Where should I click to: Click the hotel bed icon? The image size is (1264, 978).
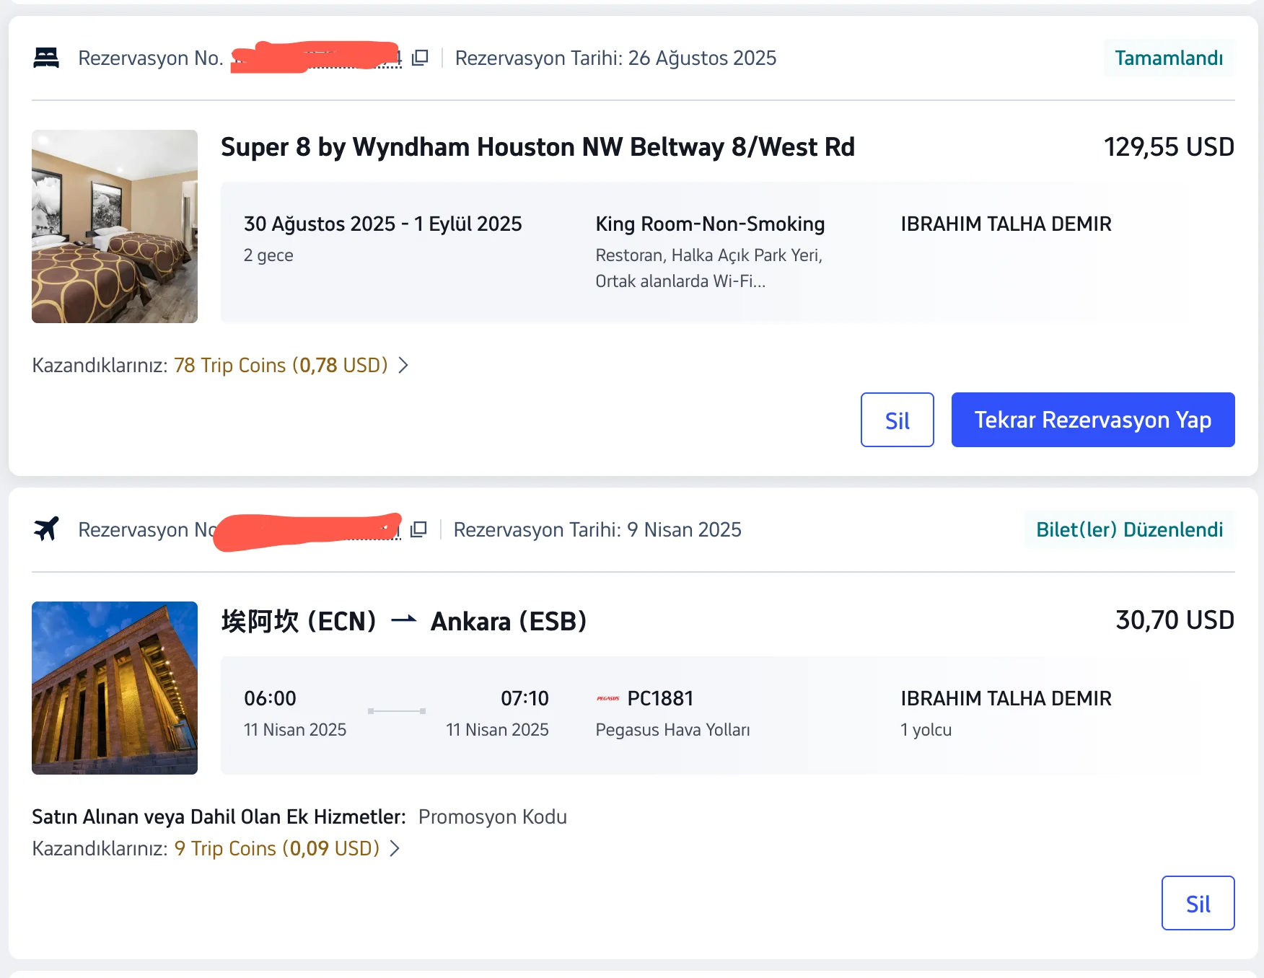[46, 58]
